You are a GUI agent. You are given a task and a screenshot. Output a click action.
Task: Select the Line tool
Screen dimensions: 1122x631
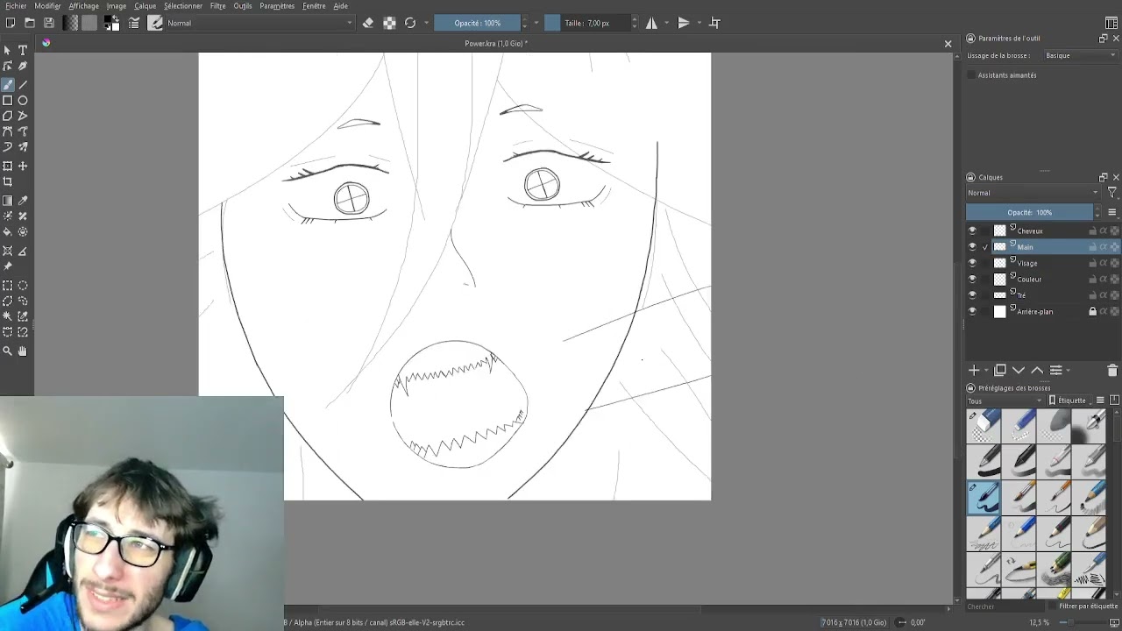[23, 84]
